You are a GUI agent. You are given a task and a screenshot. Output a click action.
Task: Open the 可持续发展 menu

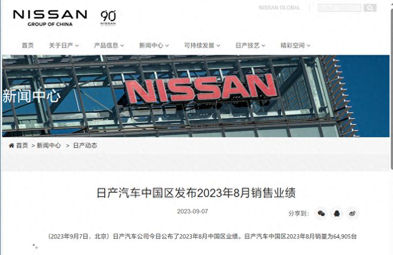pyautogui.click(x=202, y=45)
